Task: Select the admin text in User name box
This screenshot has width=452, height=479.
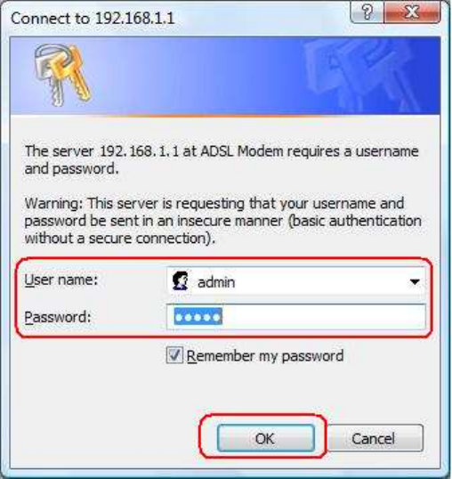Action: (216, 282)
